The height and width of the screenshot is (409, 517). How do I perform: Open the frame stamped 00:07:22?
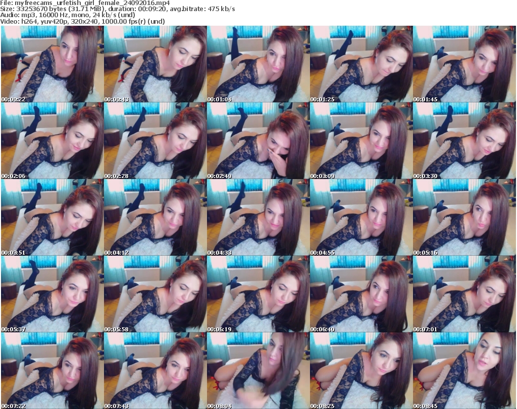pos(52,371)
